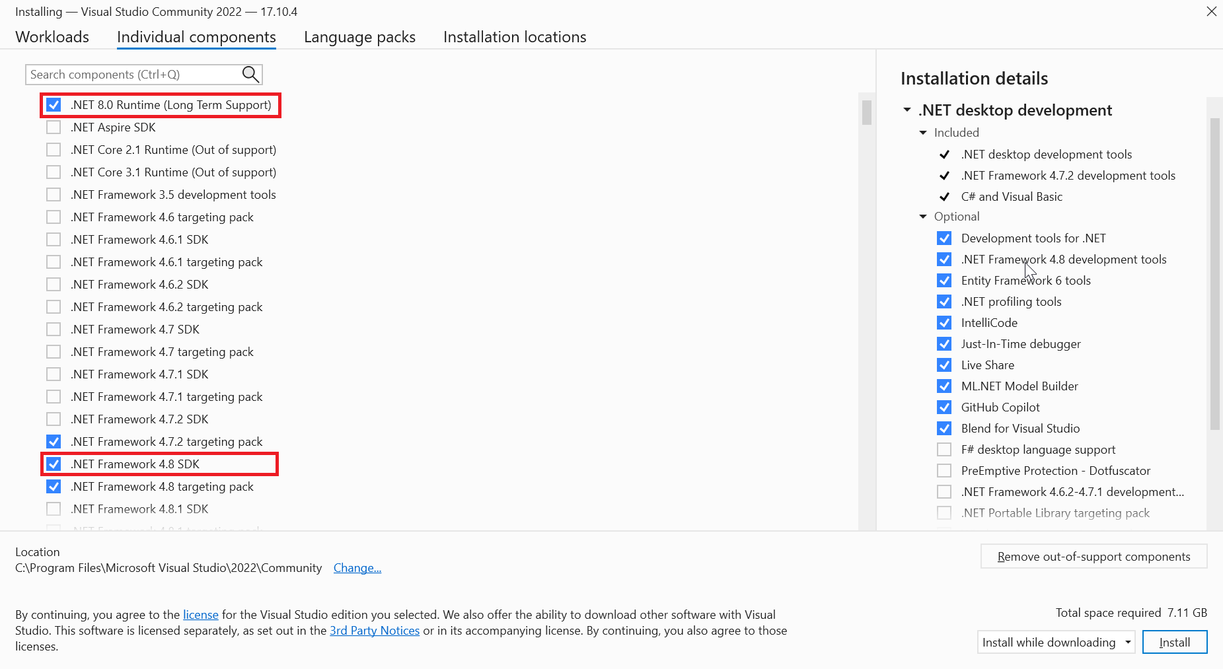Uncheck Live Share optional component

944,365
